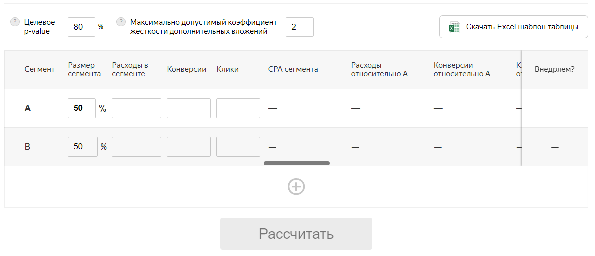Click segment B expenses input

tap(136, 147)
